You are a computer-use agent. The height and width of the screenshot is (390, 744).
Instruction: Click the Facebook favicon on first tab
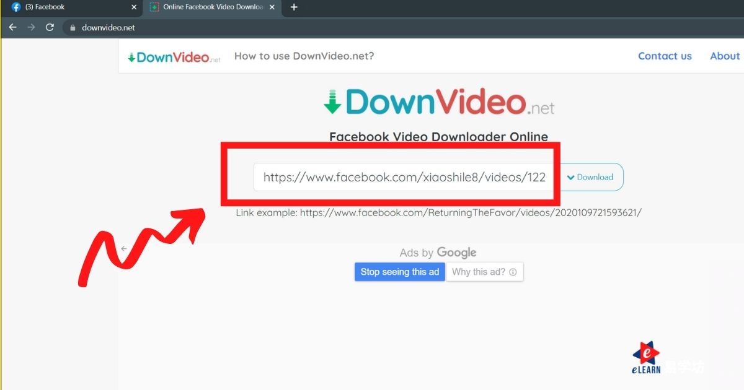(16, 7)
